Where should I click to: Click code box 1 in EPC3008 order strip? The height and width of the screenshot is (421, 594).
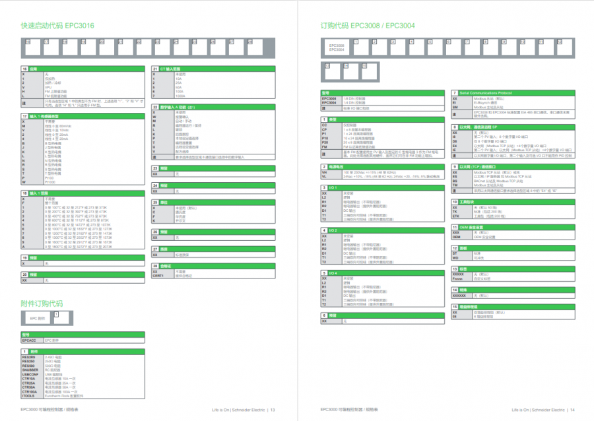[360, 48]
